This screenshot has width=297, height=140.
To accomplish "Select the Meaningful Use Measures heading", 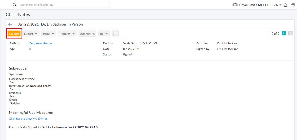I will coord(31,113).
